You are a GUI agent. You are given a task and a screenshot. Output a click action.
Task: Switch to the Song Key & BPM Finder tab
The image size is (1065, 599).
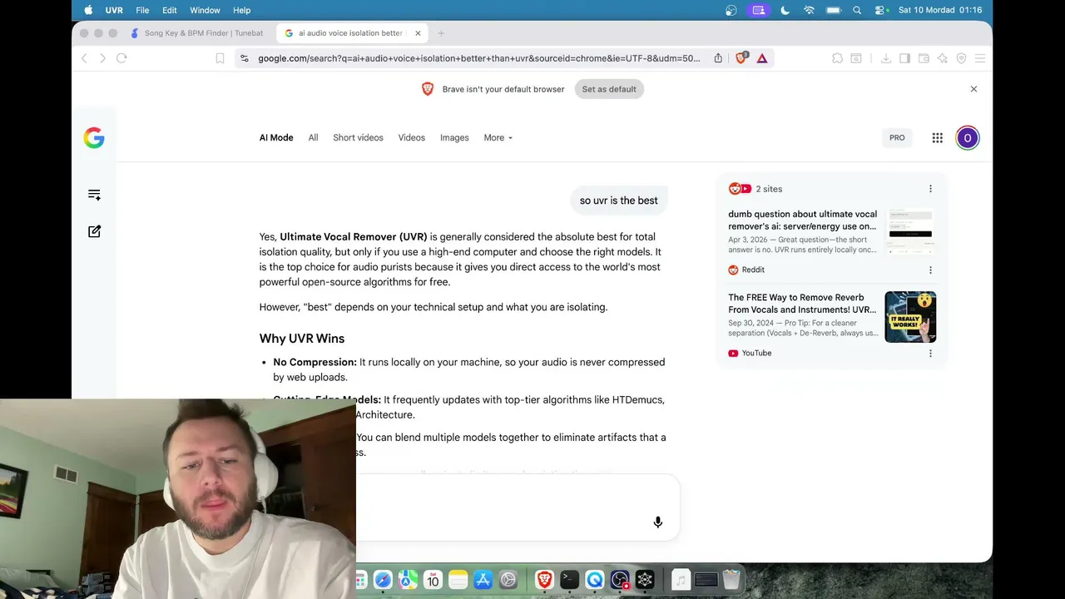pyautogui.click(x=197, y=33)
